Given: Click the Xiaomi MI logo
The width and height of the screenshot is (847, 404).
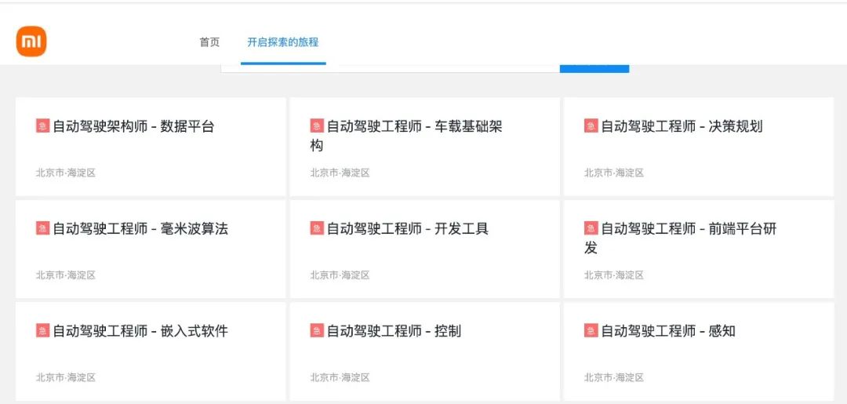Looking at the screenshot, I should click(31, 42).
